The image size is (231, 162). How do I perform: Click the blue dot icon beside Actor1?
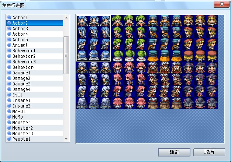pos(9,17)
